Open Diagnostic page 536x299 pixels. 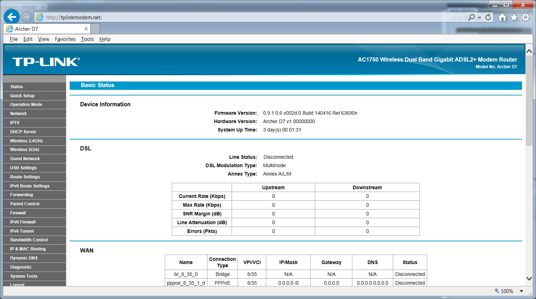34,267
